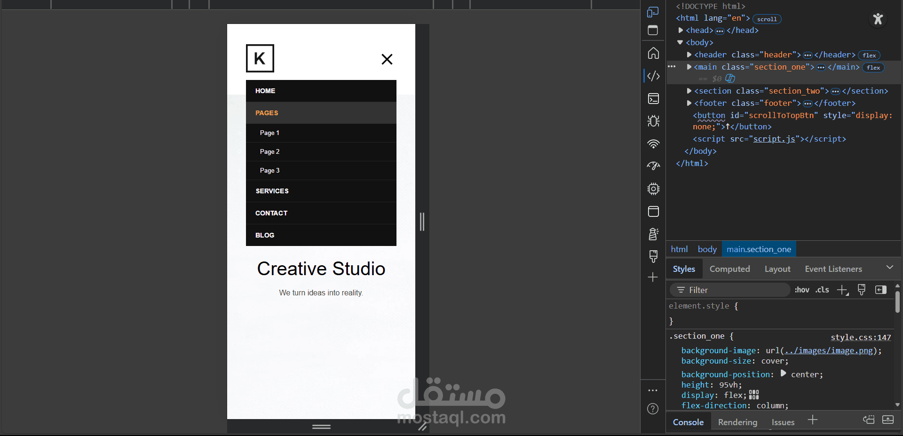903x436 pixels.
Task: Open the Application tool icon
Action: tap(653, 211)
